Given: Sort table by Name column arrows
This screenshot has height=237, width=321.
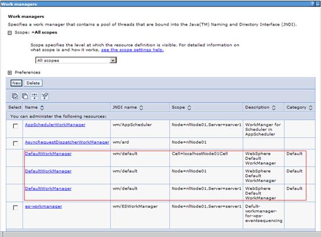Looking at the screenshot, I should coord(42,107).
